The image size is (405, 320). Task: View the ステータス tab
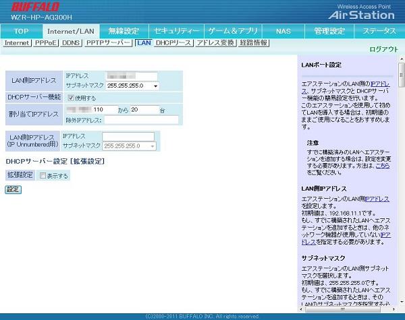click(x=379, y=31)
